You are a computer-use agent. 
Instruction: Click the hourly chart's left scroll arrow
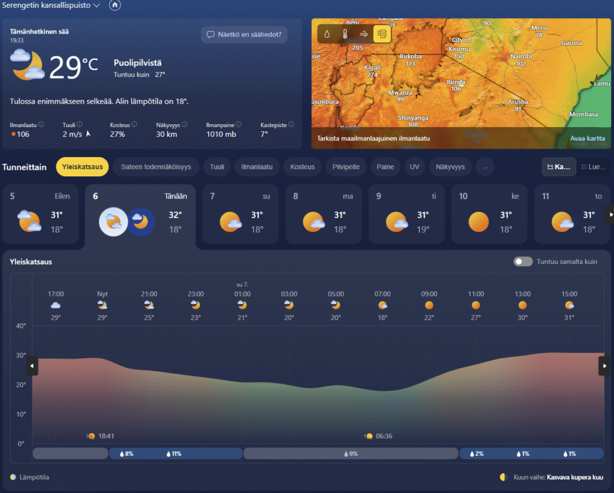click(32, 366)
